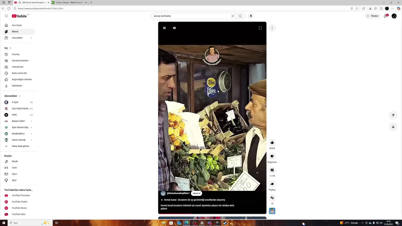Click the browser address bar URL
The image size is (402, 226).
pos(41,8)
